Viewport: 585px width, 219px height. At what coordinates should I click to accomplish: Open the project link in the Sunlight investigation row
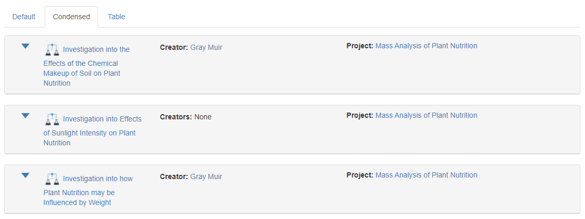(x=426, y=115)
